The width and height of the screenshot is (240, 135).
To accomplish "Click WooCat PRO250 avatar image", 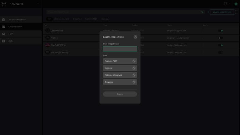I will point(47,45).
